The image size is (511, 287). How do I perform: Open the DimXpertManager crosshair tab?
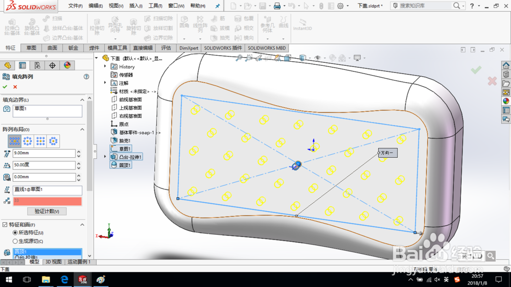tap(52, 65)
